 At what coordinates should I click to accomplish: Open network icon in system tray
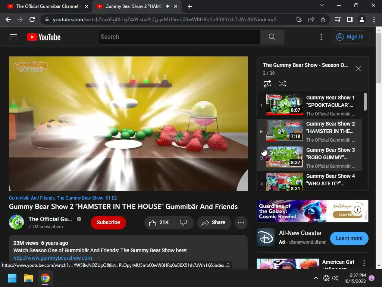326,278
